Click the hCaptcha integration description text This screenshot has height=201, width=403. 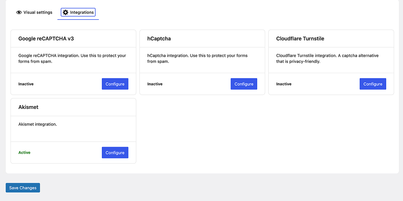pyautogui.click(x=197, y=58)
